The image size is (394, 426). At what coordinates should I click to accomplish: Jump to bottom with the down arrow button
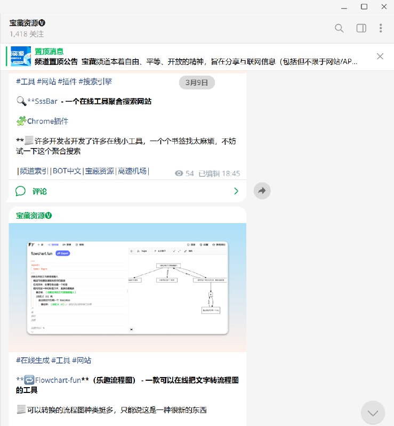point(373,413)
